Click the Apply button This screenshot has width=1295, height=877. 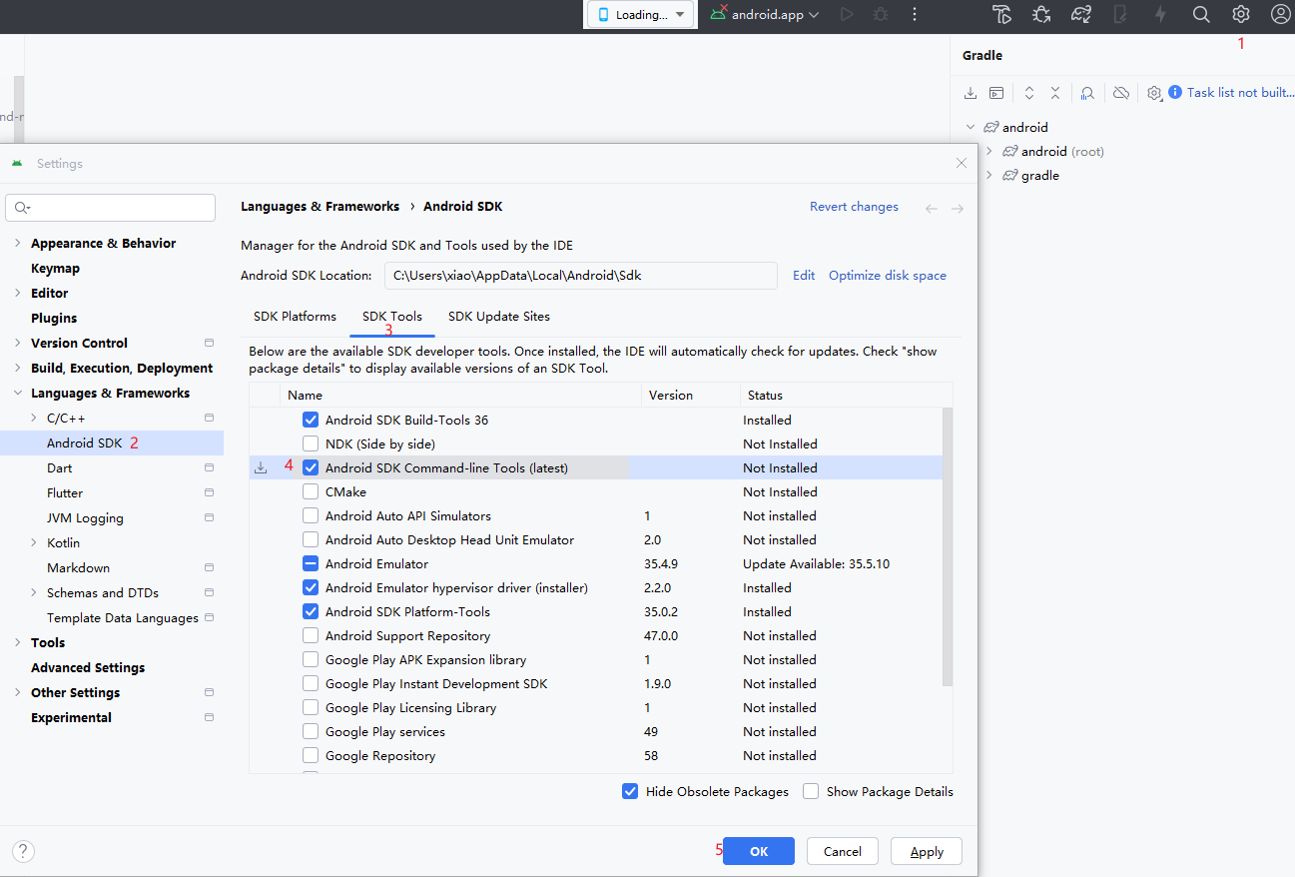927,851
